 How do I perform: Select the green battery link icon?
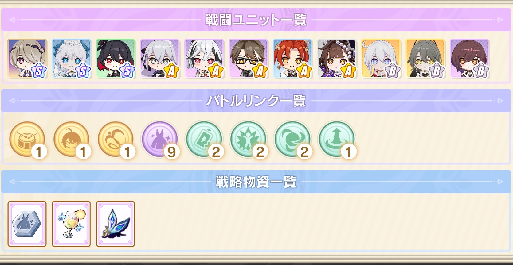[x=204, y=140]
